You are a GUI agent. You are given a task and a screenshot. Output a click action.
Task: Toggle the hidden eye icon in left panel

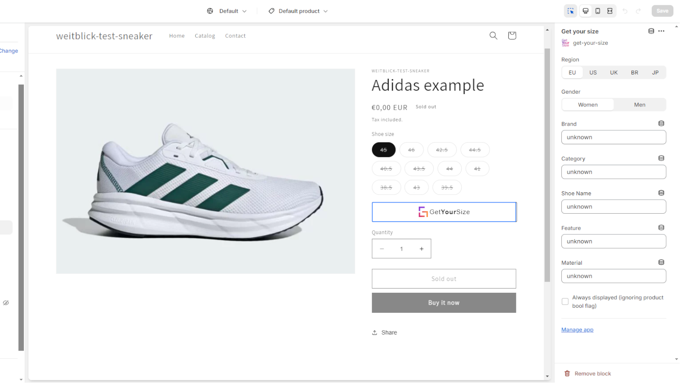click(x=6, y=303)
